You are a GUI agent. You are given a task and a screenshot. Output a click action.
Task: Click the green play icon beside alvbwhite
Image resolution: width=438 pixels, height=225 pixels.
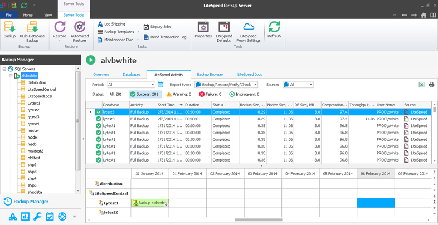pyautogui.click(x=90, y=60)
